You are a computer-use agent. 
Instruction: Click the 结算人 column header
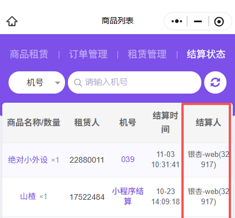(x=208, y=122)
